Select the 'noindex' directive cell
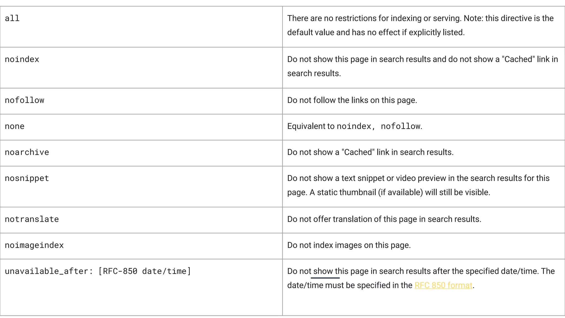The height and width of the screenshot is (318, 565). click(141, 68)
